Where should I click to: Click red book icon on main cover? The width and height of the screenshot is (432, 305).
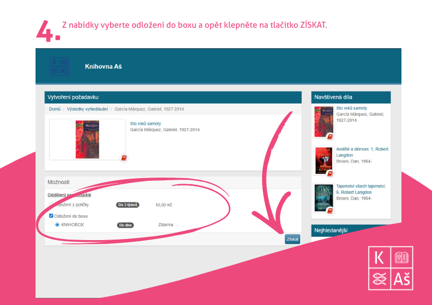124,157
